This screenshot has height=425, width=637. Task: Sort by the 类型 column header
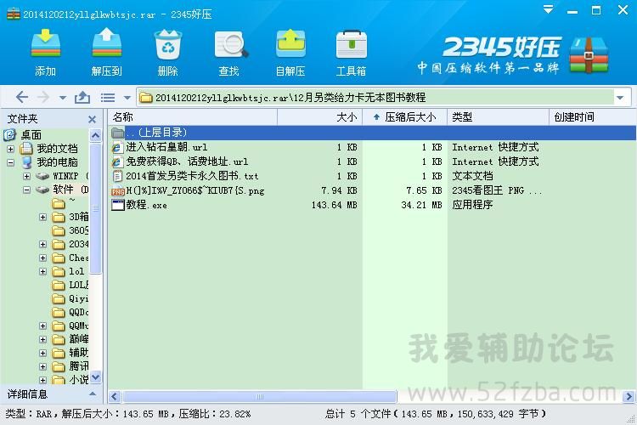click(x=498, y=117)
